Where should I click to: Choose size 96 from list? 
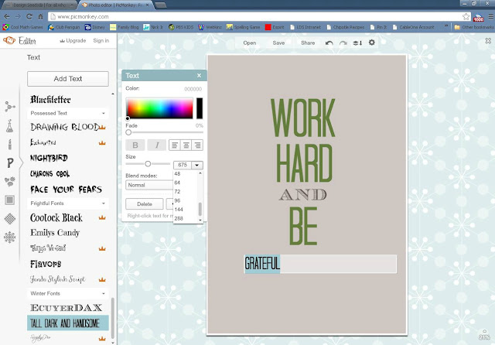click(x=177, y=200)
